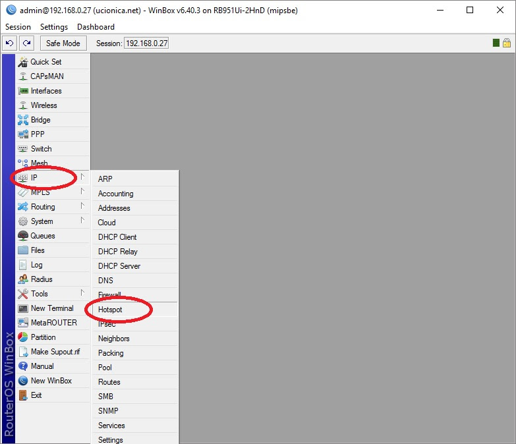This screenshot has width=516, height=444.
Task: Minimize the WinBox window
Action: click(440, 10)
